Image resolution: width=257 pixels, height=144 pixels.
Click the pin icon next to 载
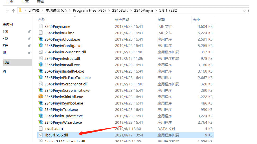click(29, 38)
